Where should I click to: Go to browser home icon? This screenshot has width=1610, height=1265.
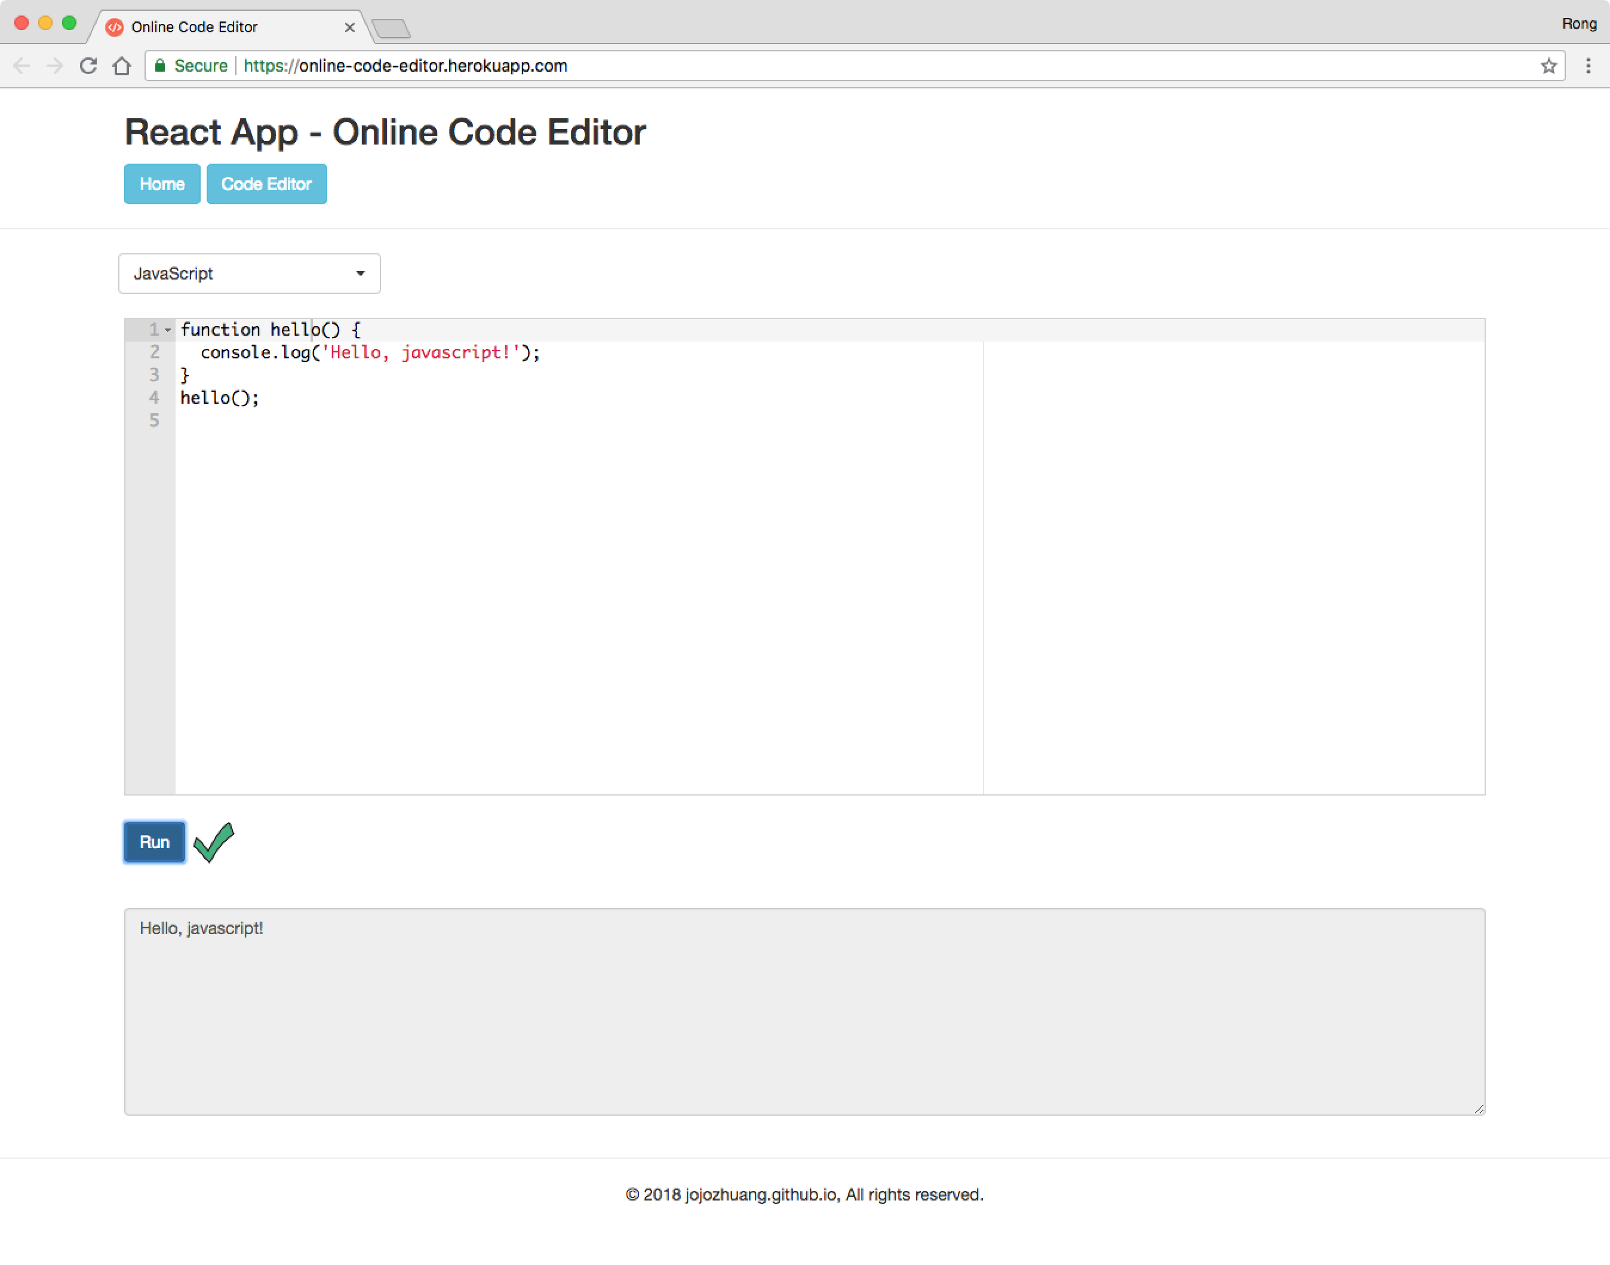122,66
